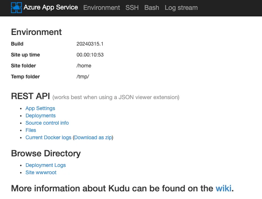
Task: Click the Download as zip link
Action: pos(93,137)
